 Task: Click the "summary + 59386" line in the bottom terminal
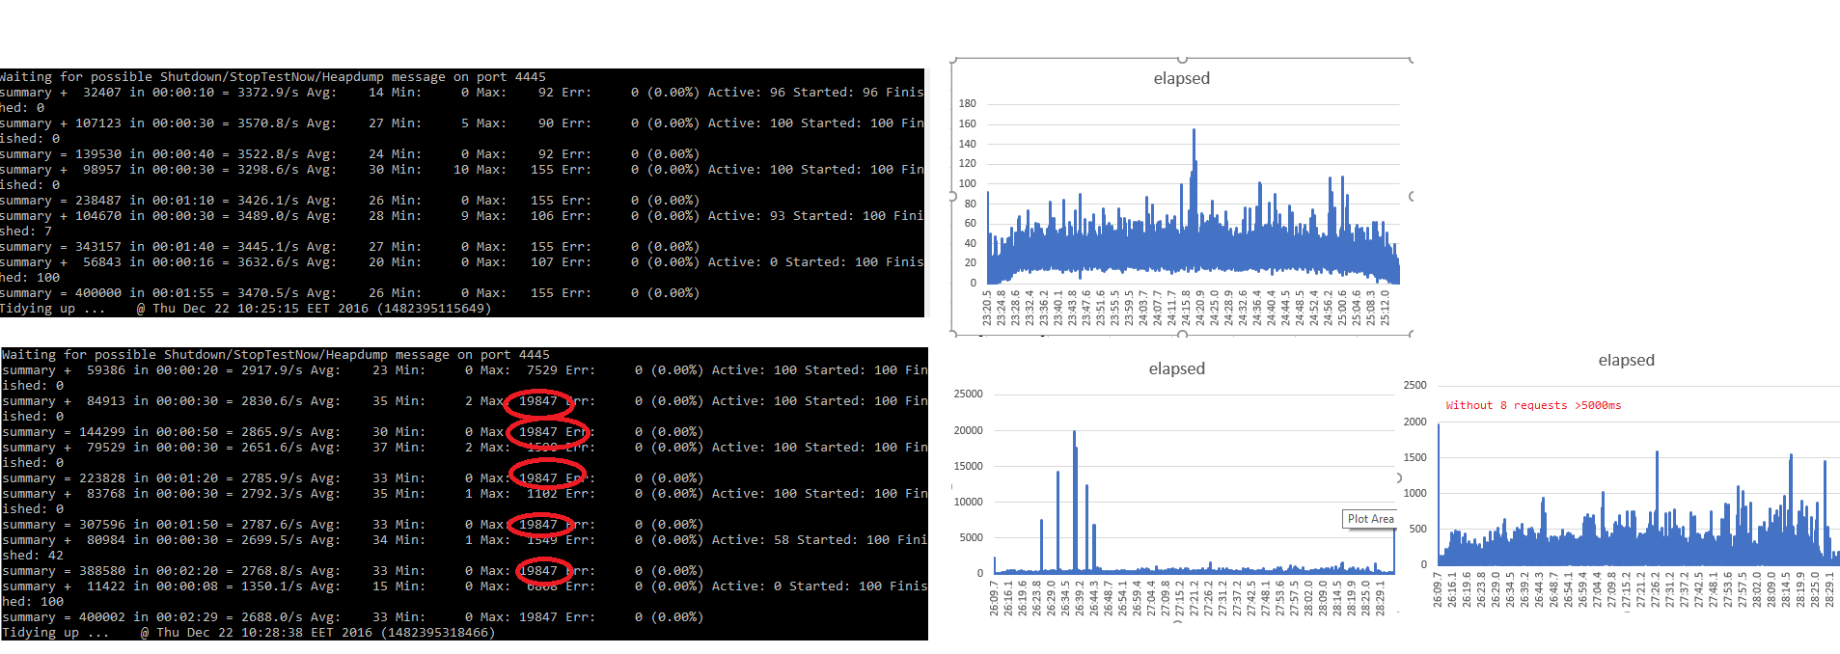pyautogui.click(x=465, y=370)
